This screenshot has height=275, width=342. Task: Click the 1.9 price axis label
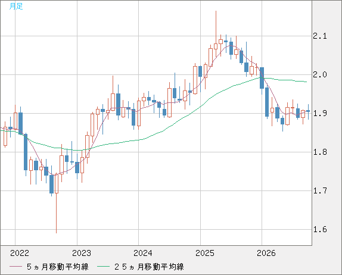pyautogui.click(x=320, y=113)
